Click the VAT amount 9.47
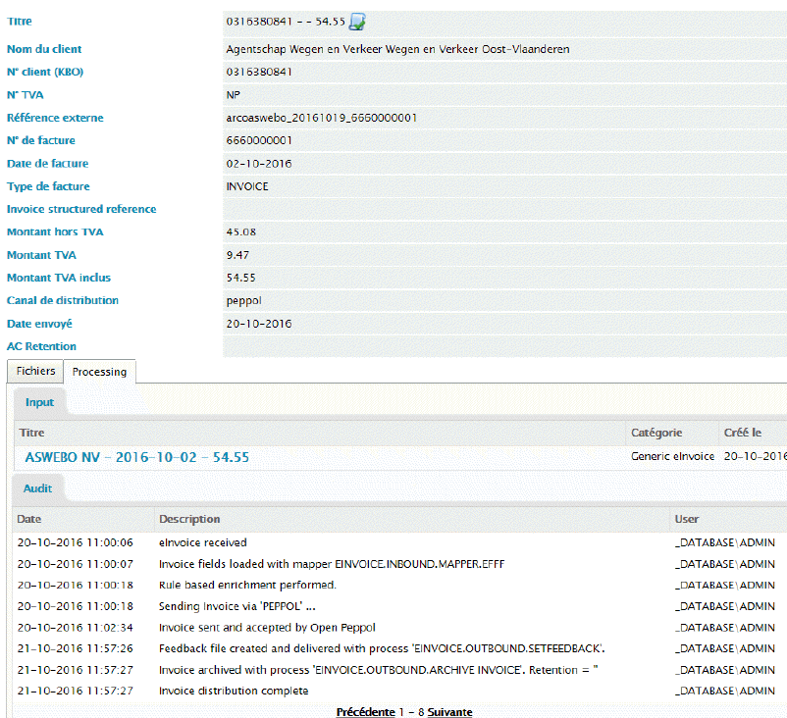The height and width of the screenshot is (718, 787). point(237,255)
